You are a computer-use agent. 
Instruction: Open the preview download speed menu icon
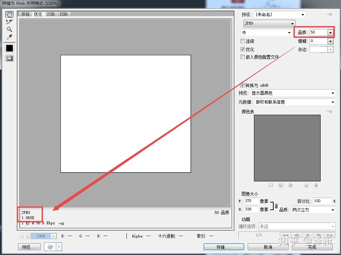pos(61,224)
